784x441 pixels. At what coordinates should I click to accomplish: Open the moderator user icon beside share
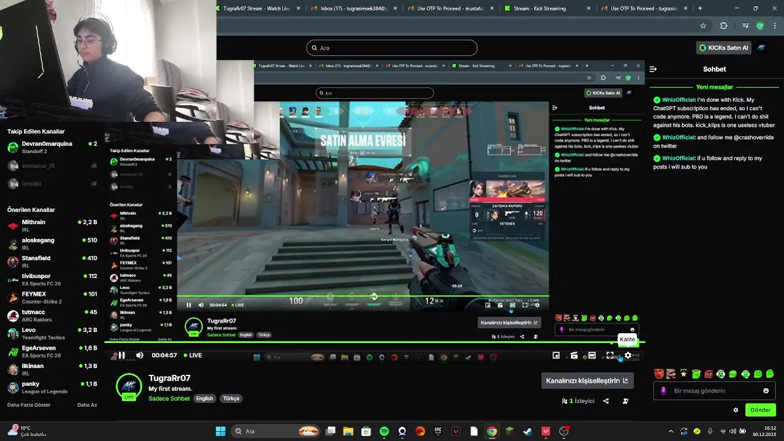point(625,401)
